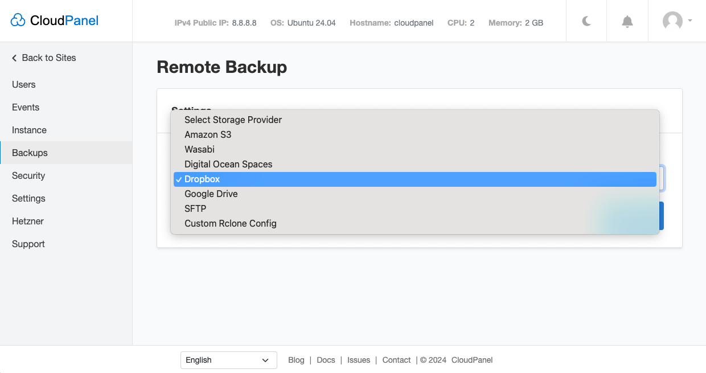The width and height of the screenshot is (706, 373).
Task: Toggle dark mode with the moon icon
Action: pos(586,21)
